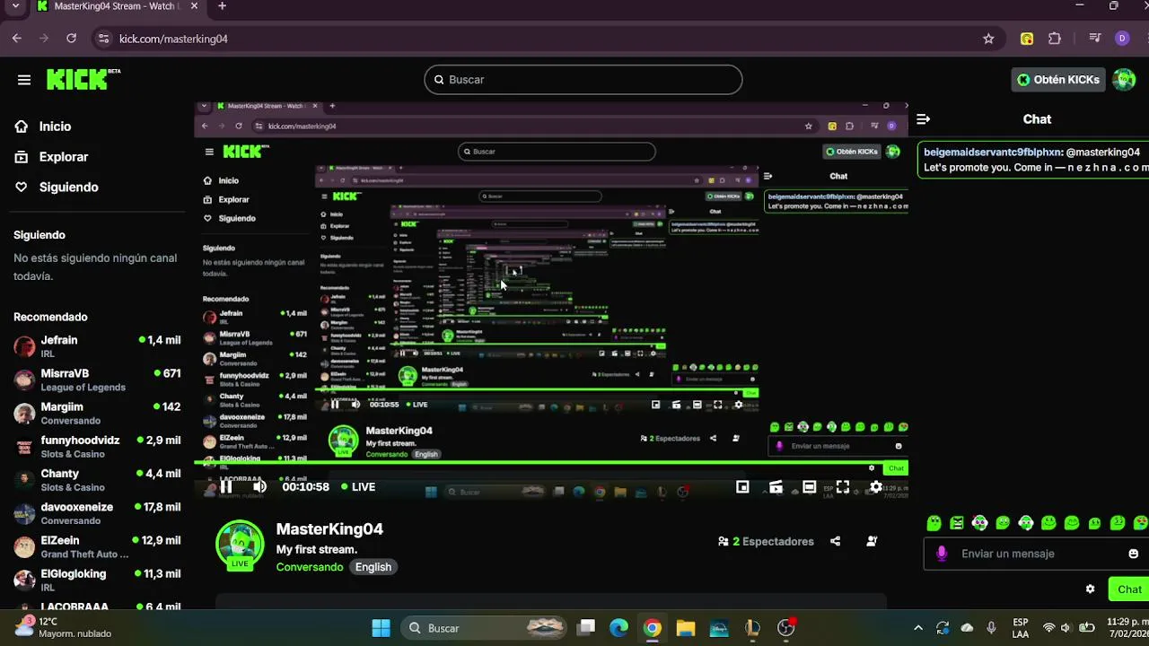The height and width of the screenshot is (646, 1149).
Task: Open the Kick hamburger sidebar menu
Action: coord(24,80)
